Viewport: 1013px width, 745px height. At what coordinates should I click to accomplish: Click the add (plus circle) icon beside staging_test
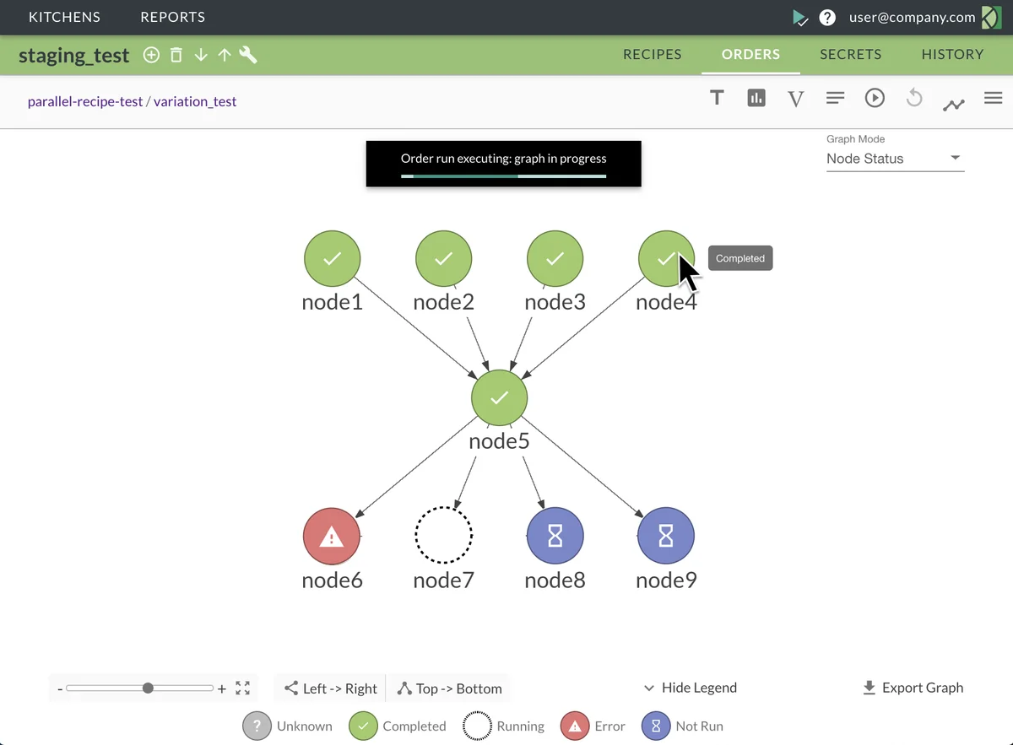[151, 56]
